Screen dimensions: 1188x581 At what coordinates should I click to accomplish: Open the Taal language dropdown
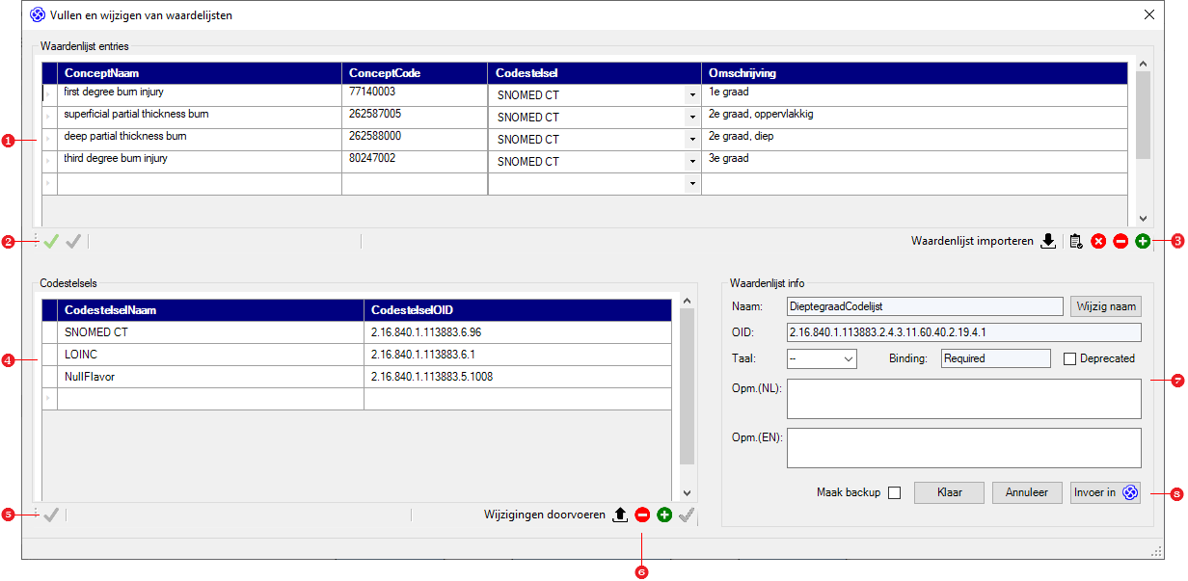coord(823,358)
